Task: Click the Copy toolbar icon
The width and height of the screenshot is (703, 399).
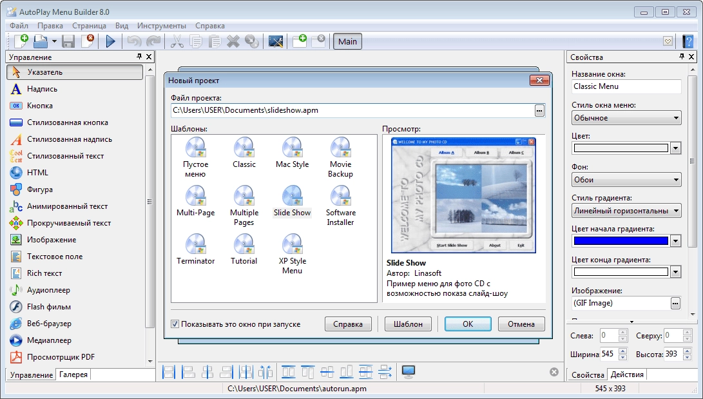Action: pyautogui.click(x=195, y=41)
